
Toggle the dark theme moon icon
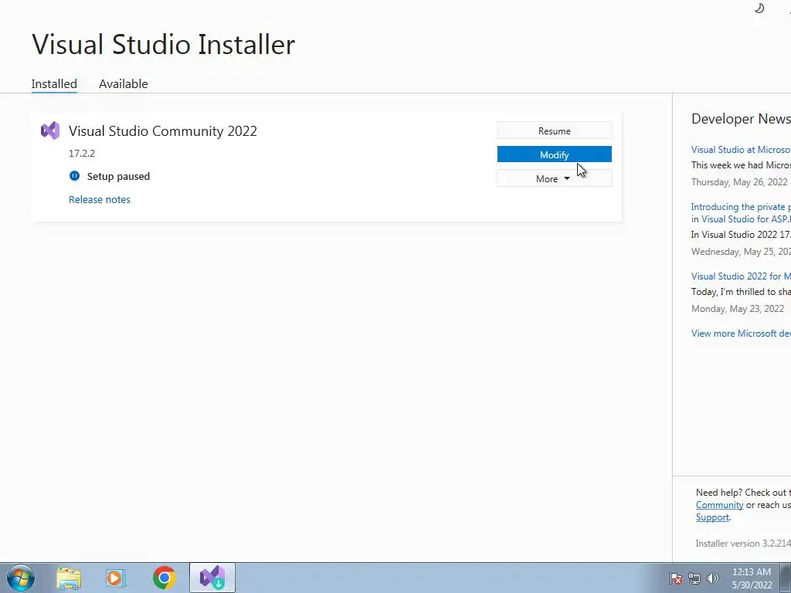(759, 8)
